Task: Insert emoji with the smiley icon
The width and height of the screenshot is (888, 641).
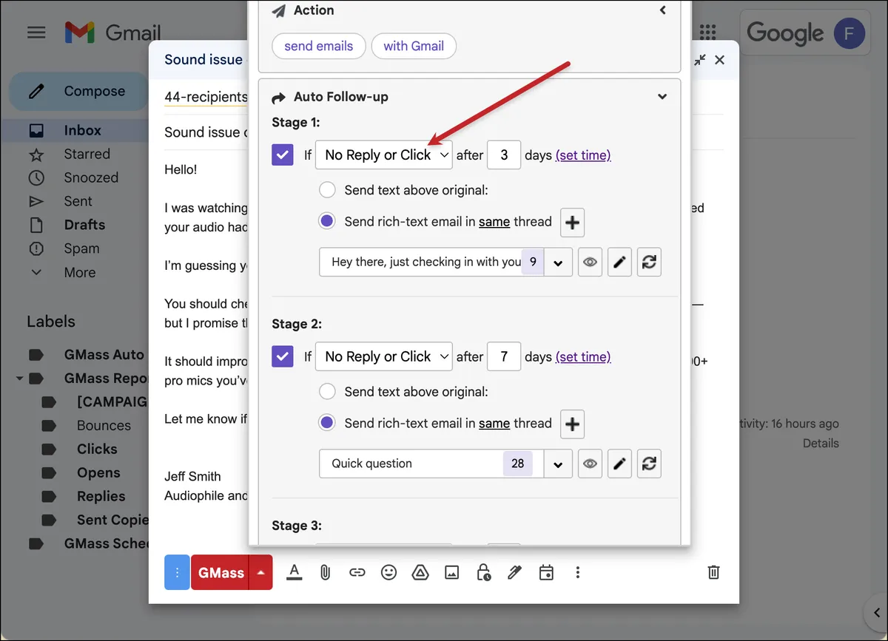Action: (388, 572)
